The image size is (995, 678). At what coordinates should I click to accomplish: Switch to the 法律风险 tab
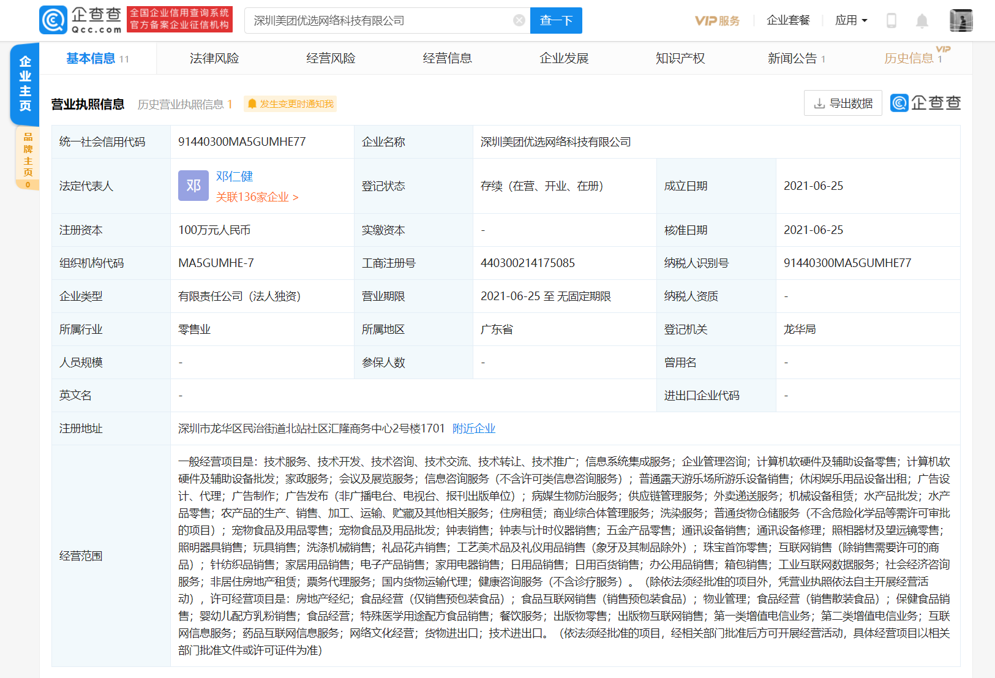point(214,59)
